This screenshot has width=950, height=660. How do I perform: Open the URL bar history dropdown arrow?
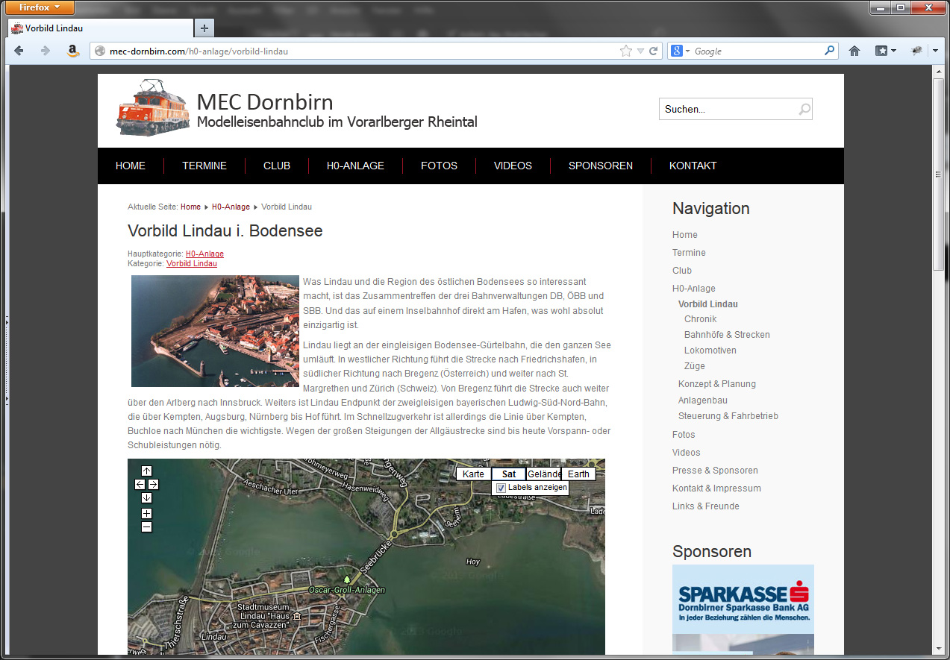640,51
